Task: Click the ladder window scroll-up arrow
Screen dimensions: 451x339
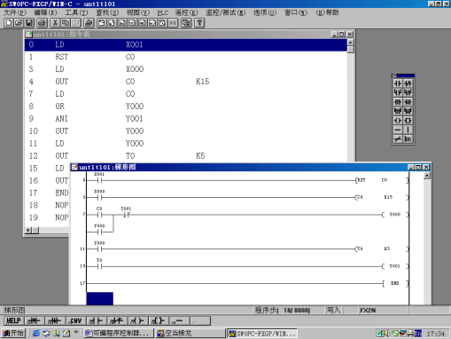Action: [427, 176]
